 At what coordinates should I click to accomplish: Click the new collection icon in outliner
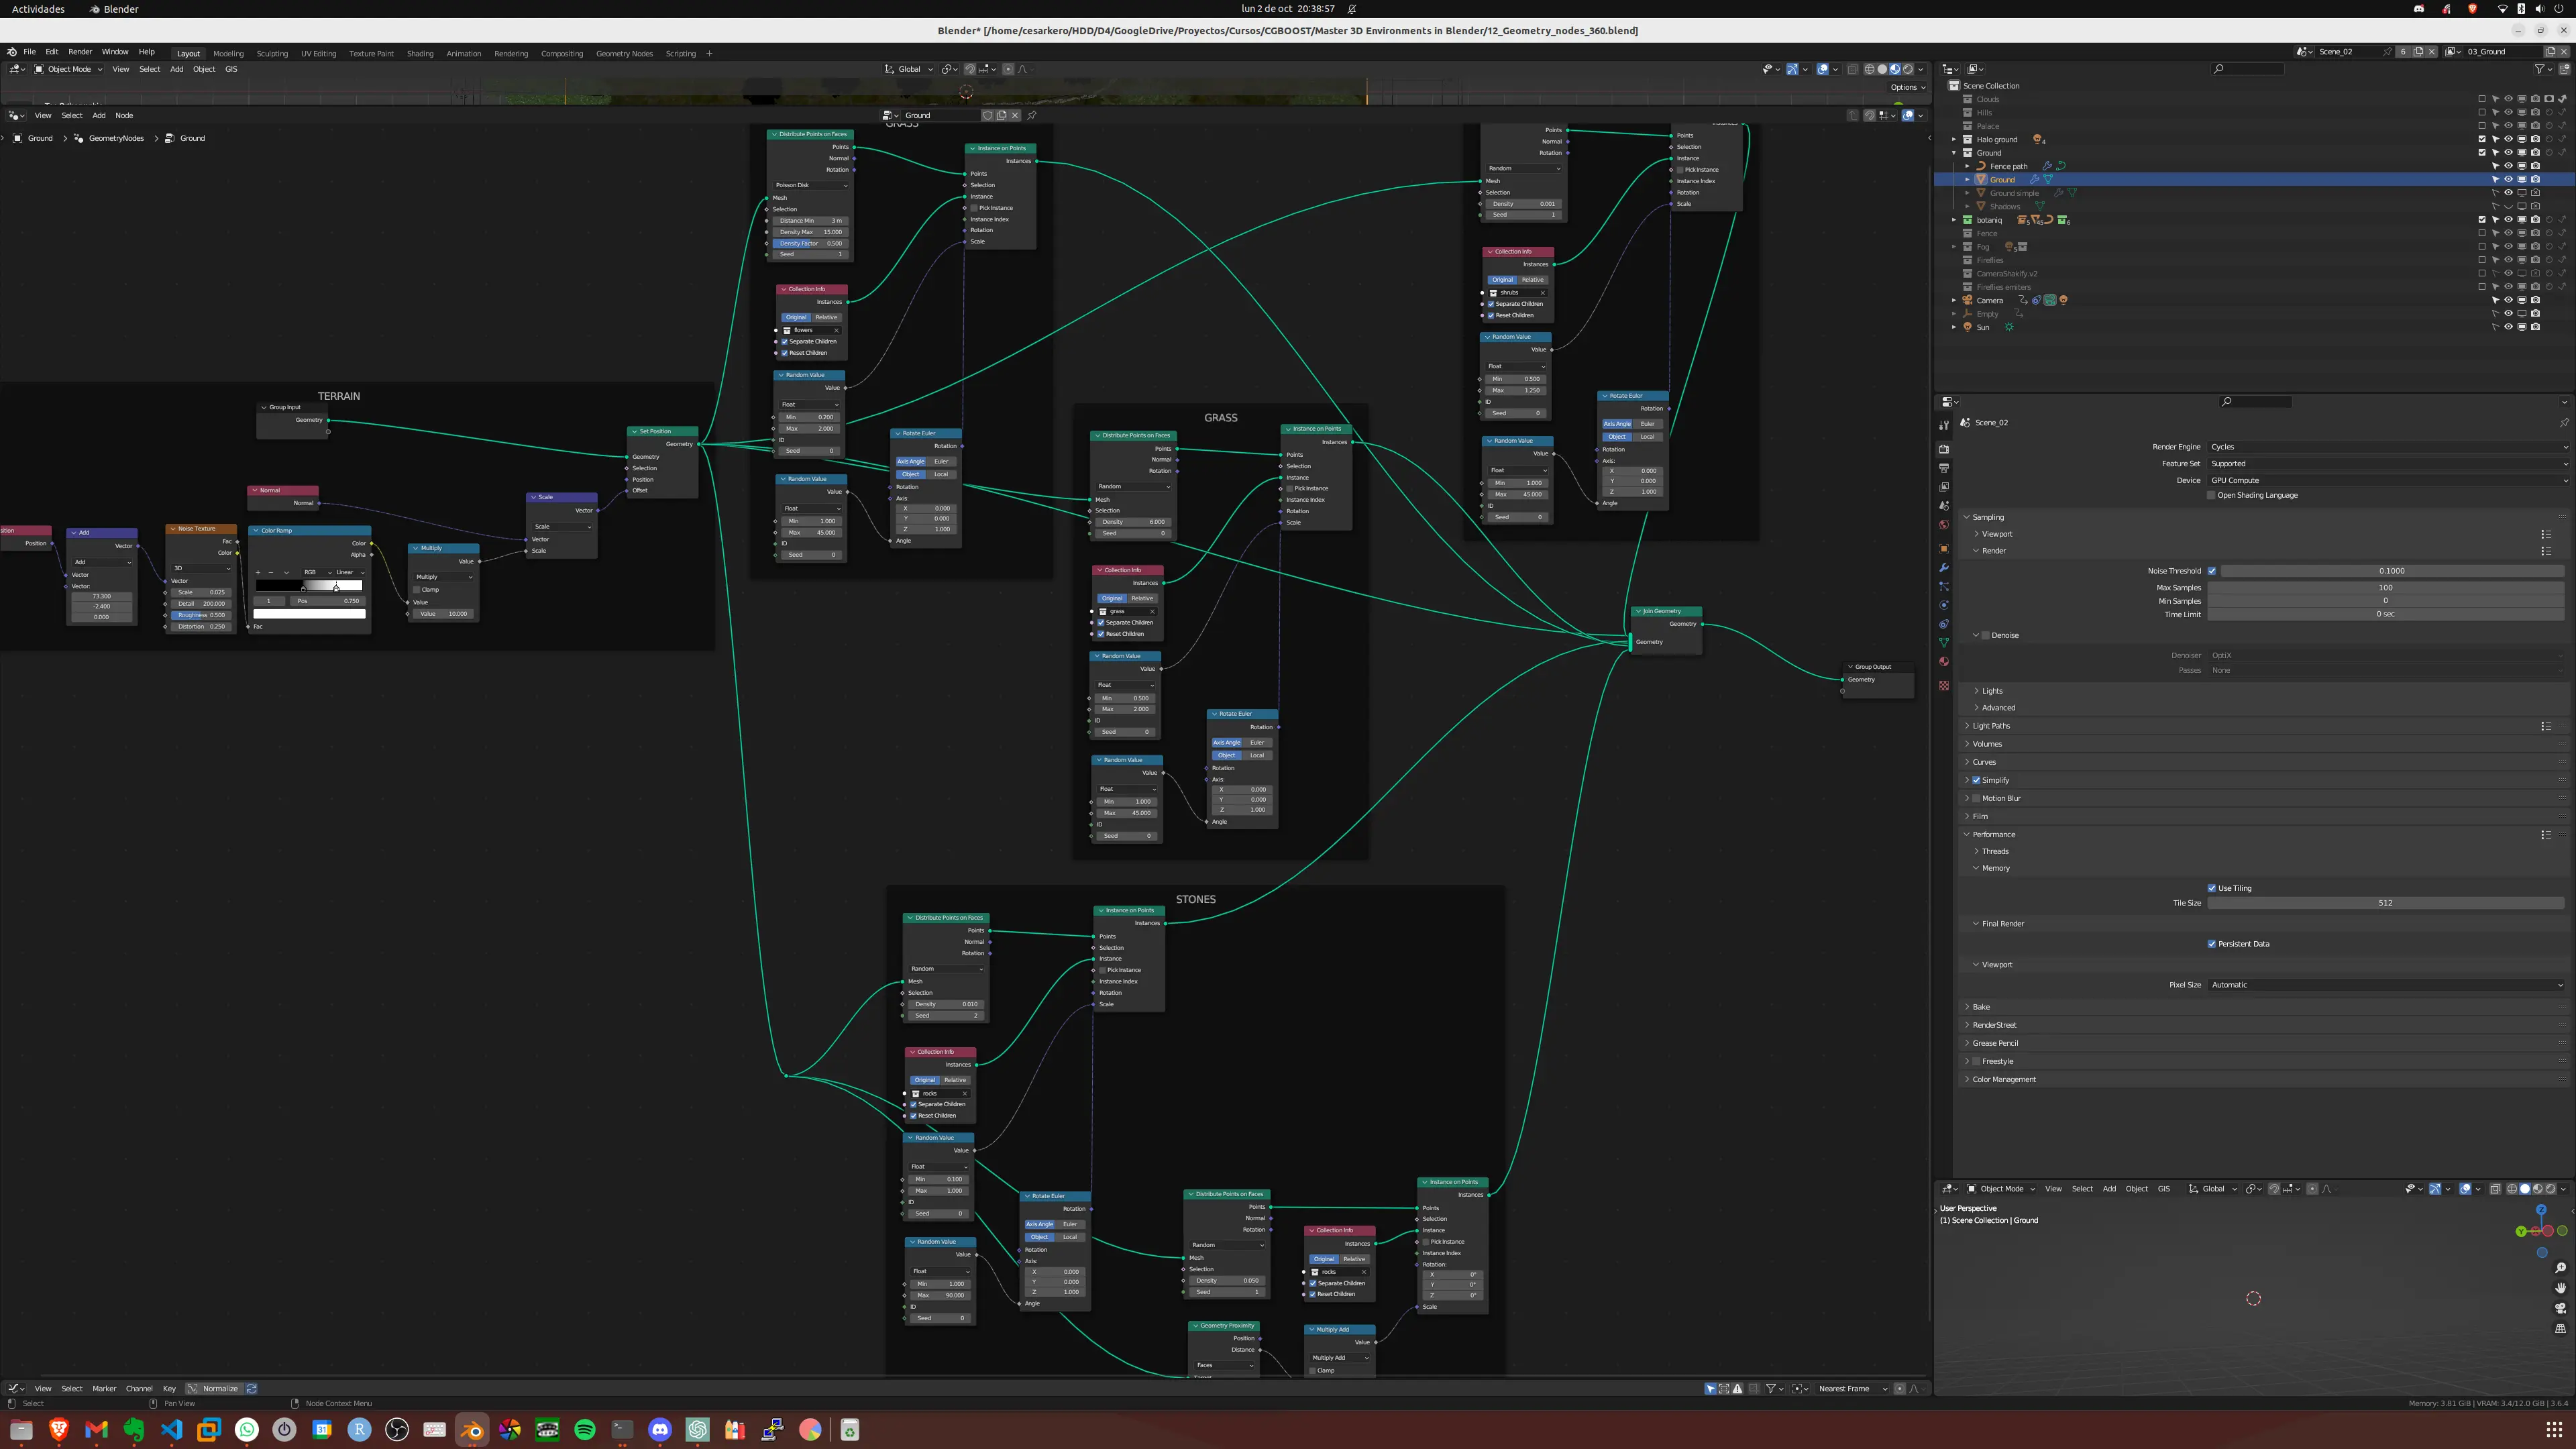[x=2564, y=69]
